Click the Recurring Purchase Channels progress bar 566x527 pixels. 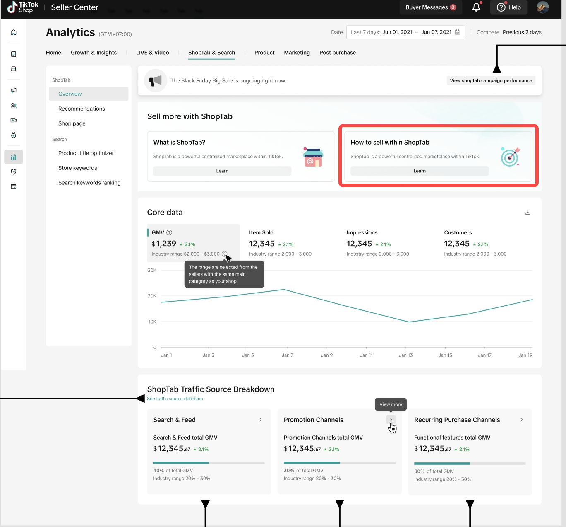[470, 463]
